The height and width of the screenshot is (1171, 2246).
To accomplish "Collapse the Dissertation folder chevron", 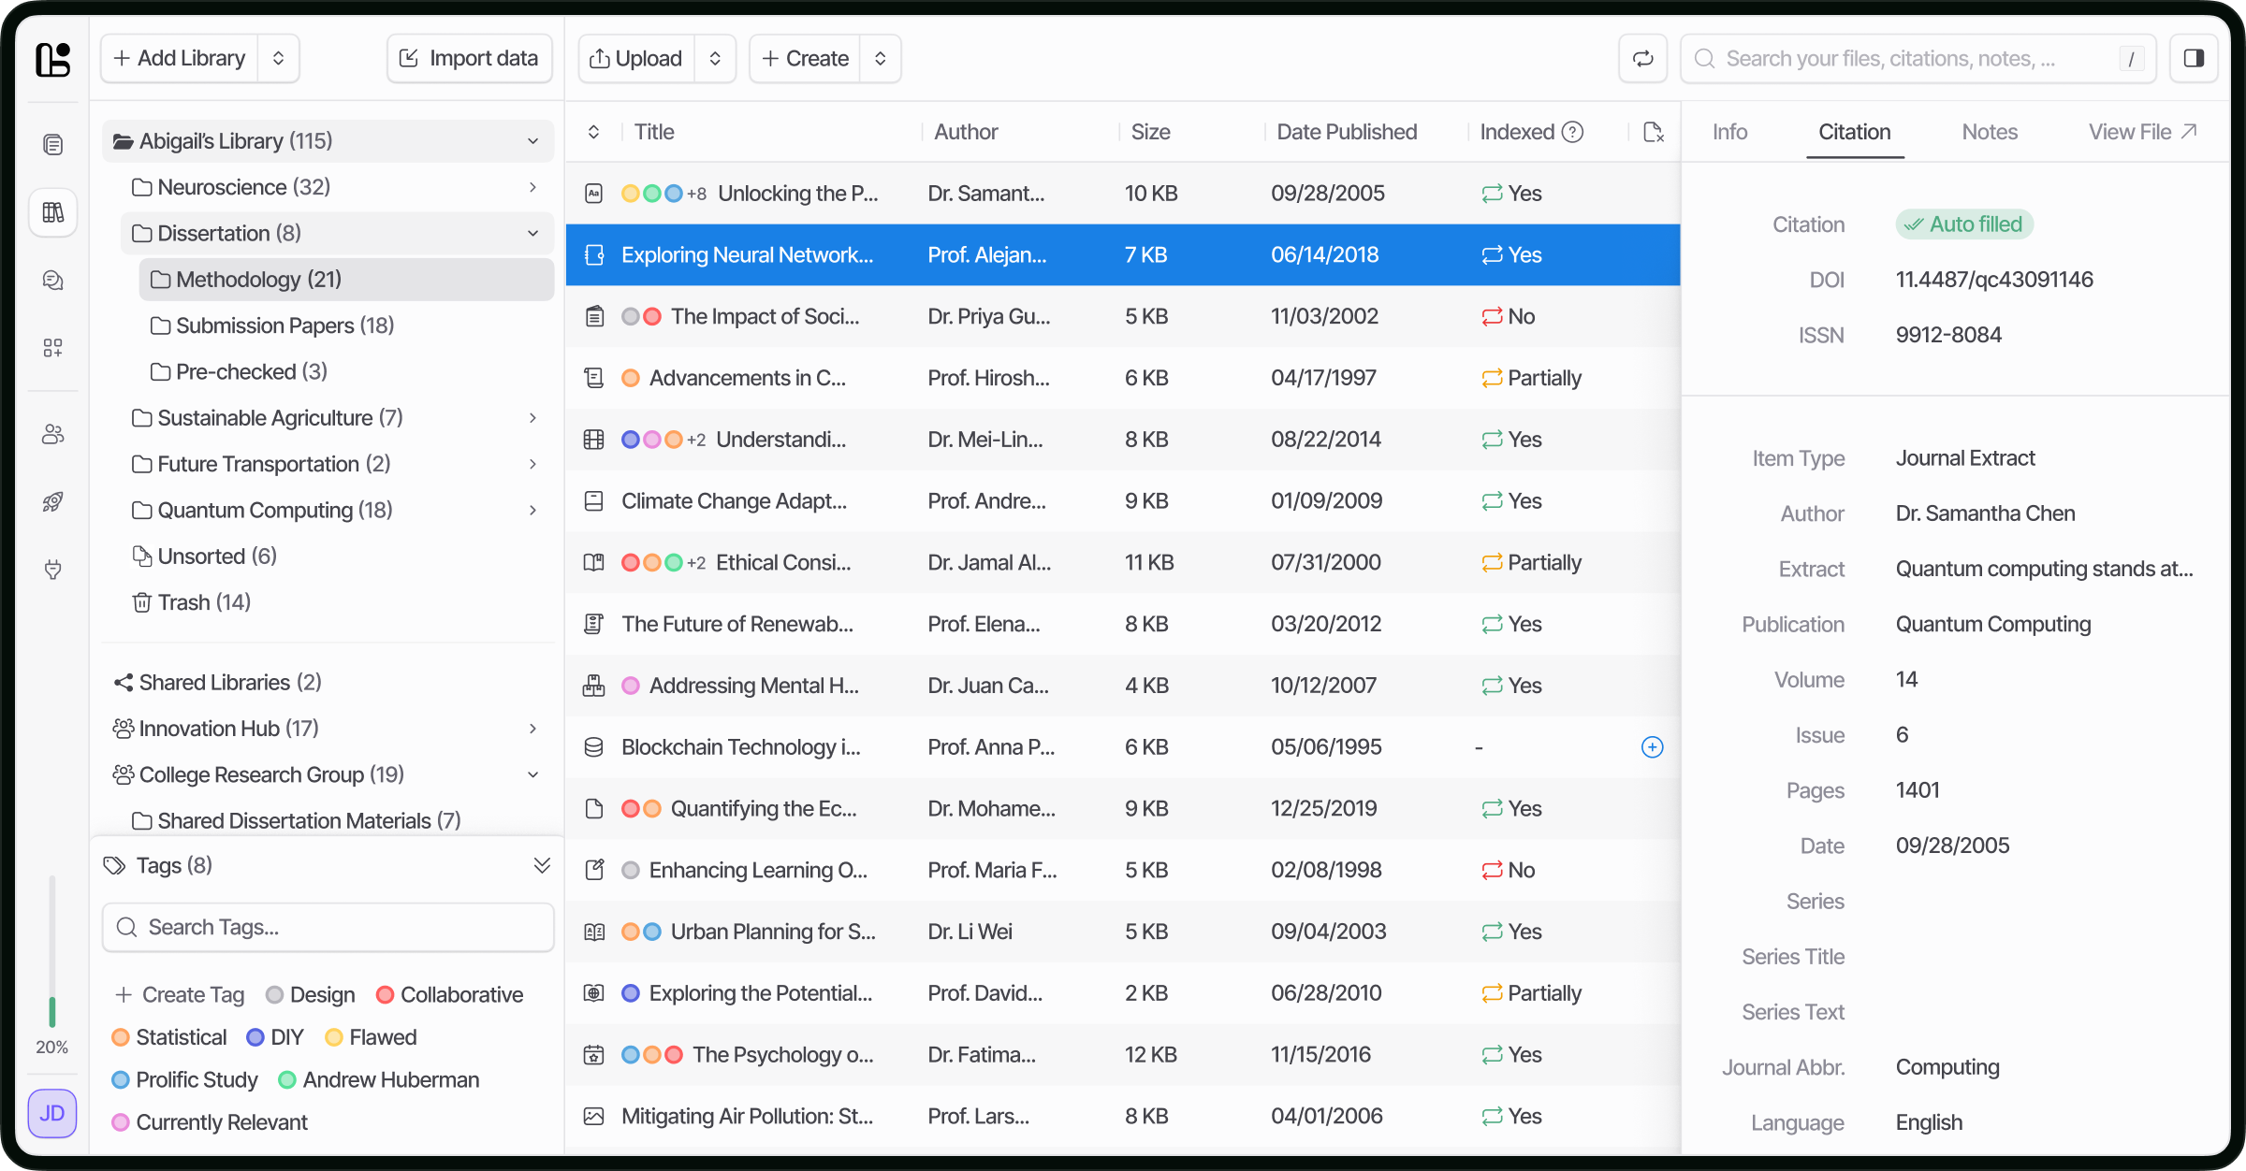I will 532,233.
